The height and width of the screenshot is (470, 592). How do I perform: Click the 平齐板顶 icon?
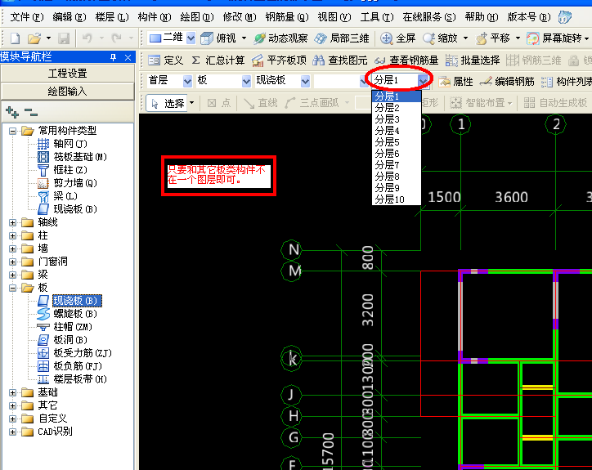point(258,60)
